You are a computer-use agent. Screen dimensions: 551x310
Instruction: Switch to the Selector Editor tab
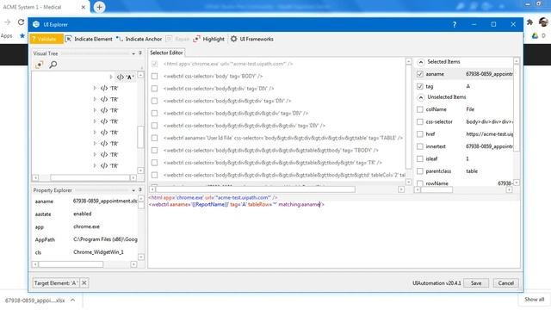coord(166,53)
